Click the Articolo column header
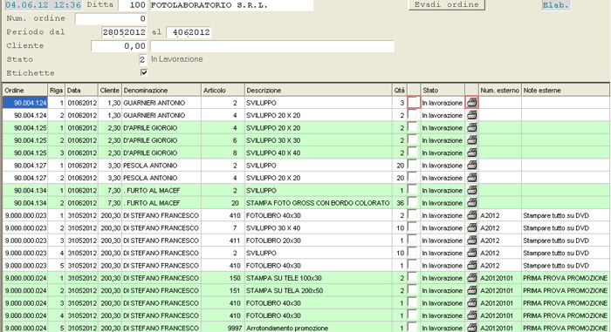This screenshot has width=611, height=332. pyautogui.click(x=223, y=90)
